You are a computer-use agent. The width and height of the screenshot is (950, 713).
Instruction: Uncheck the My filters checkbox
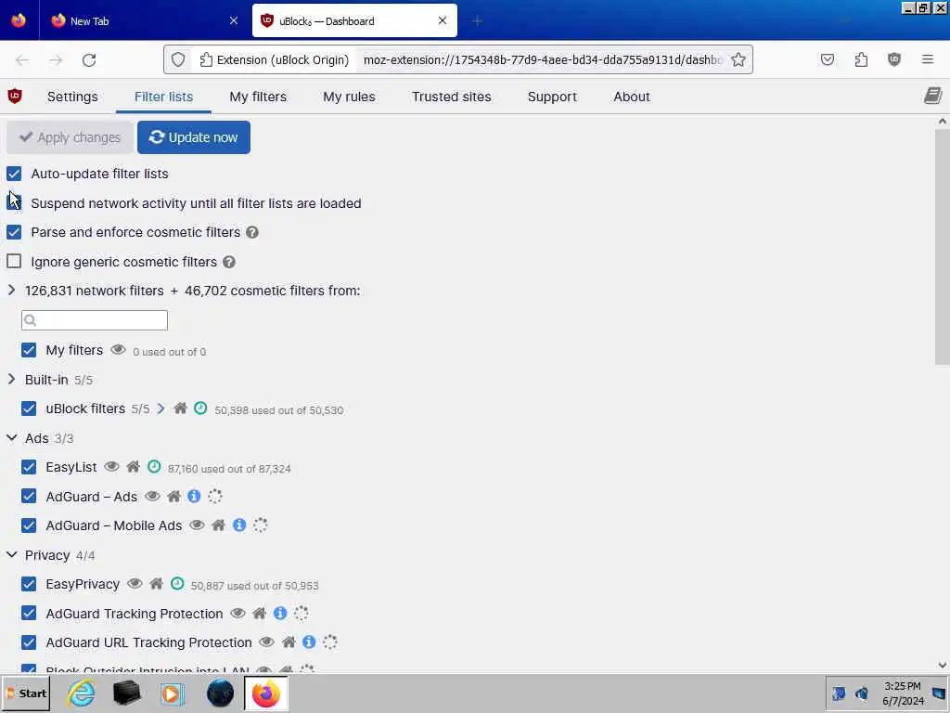pos(29,350)
